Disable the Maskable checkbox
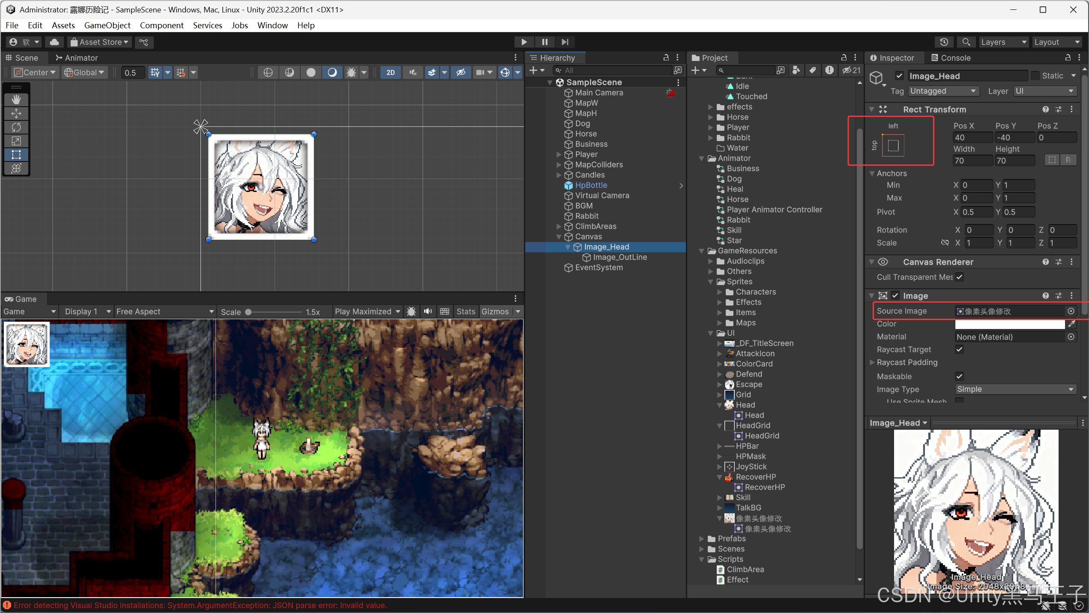The width and height of the screenshot is (1089, 613). [x=959, y=377]
